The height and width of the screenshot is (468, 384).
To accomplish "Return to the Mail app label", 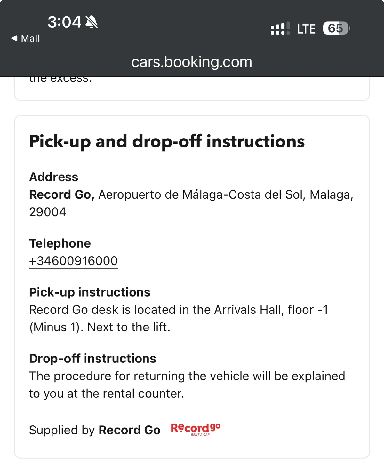I will pyautogui.click(x=30, y=38).
